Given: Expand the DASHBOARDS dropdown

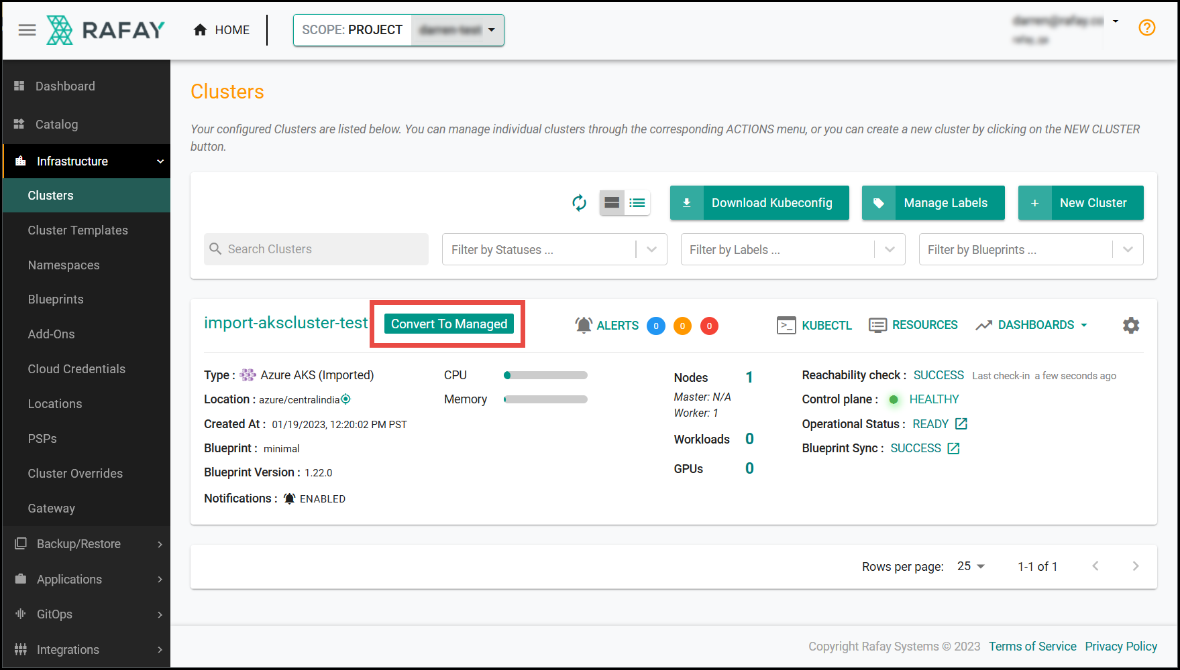Looking at the screenshot, I should click(x=1032, y=325).
